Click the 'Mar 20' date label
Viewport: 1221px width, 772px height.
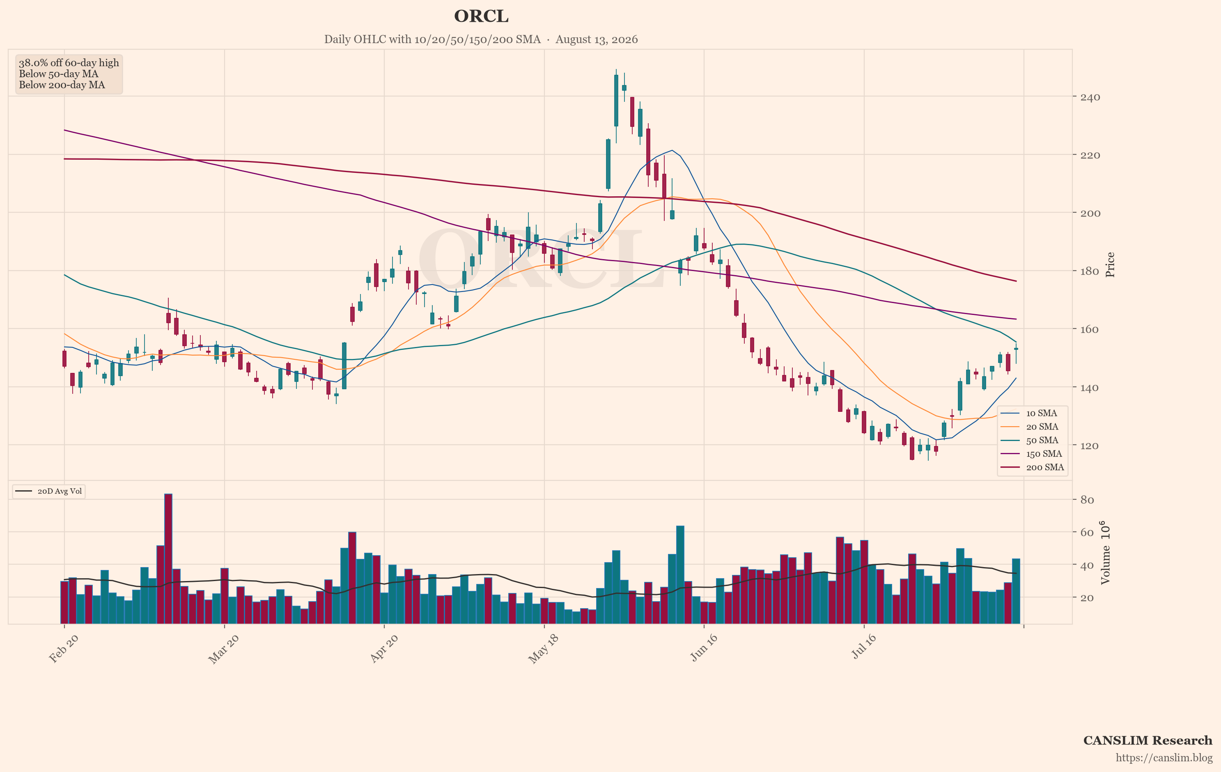click(224, 649)
